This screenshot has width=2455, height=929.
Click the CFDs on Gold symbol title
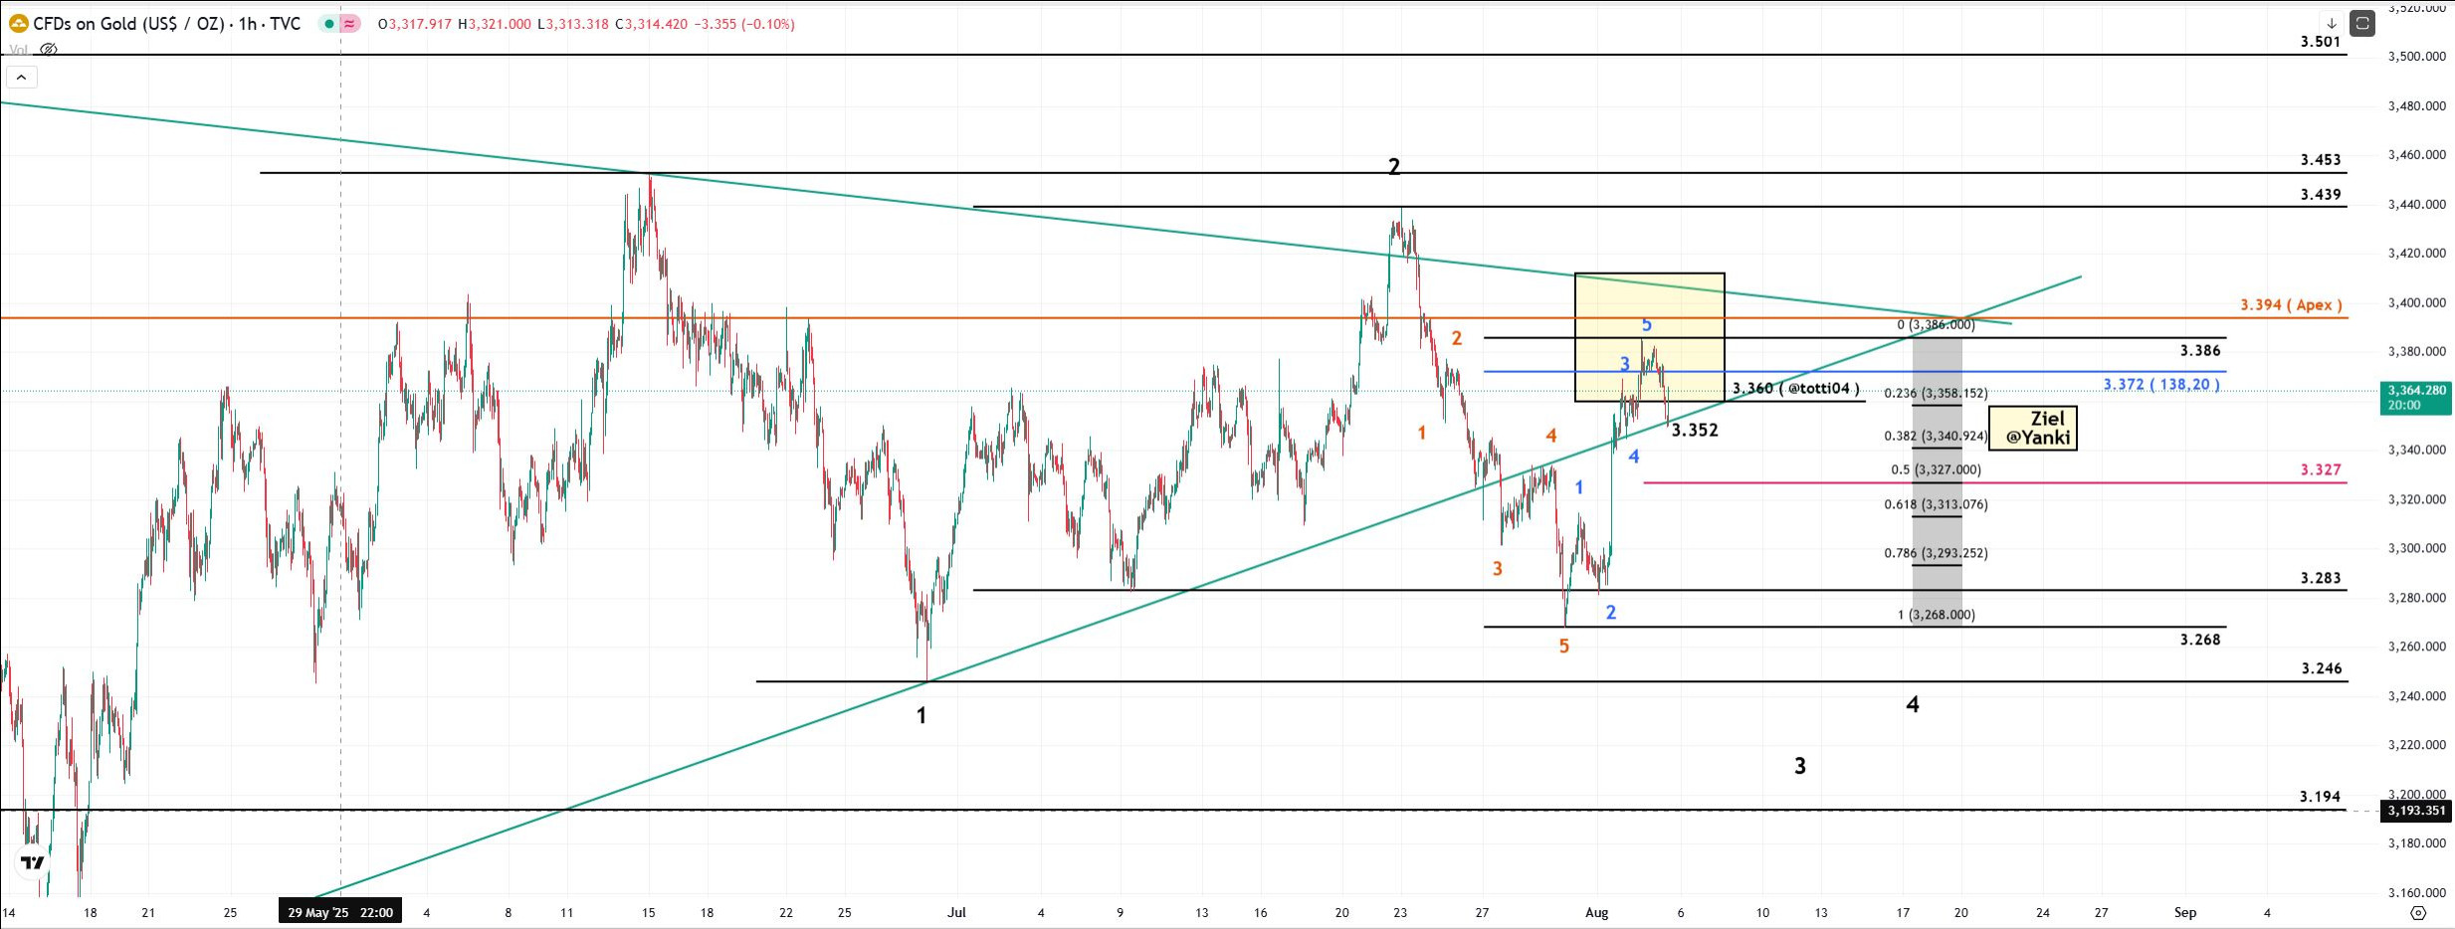(166, 24)
